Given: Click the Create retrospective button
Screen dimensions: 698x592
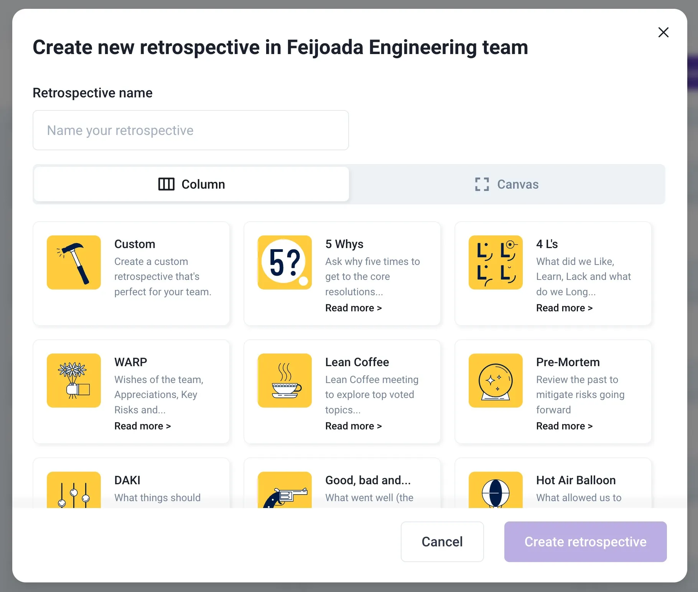Looking at the screenshot, I should click(584, 542).
